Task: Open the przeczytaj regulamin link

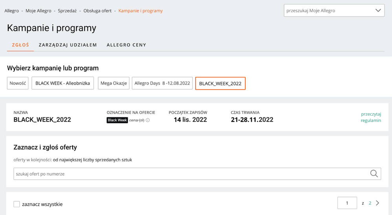Action: [x=371, y=117]
